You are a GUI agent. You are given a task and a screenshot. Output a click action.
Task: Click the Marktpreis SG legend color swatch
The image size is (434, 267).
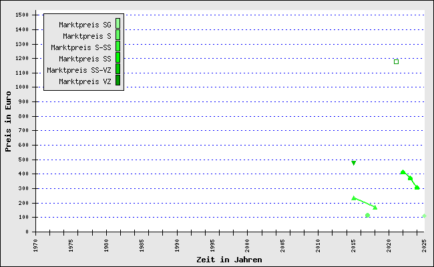coord(118,23)
